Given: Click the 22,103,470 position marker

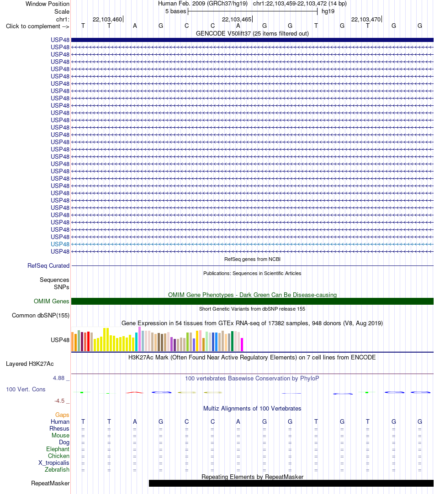Looking at the screenshot, I should coord(366,20).
